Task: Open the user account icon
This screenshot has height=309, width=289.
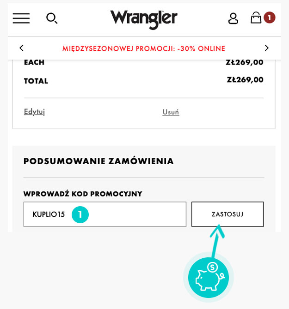Action: pyautogui.click(x=233, y=18)
